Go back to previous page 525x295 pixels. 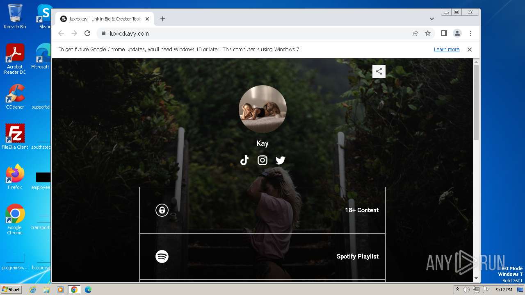(x=61, y=34)
